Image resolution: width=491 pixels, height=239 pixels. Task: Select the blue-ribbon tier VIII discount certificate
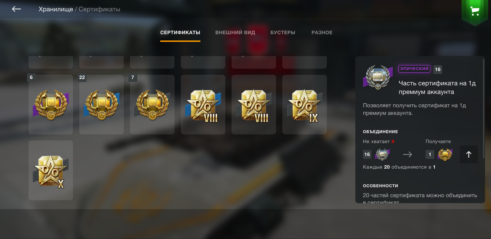point(203,105)
